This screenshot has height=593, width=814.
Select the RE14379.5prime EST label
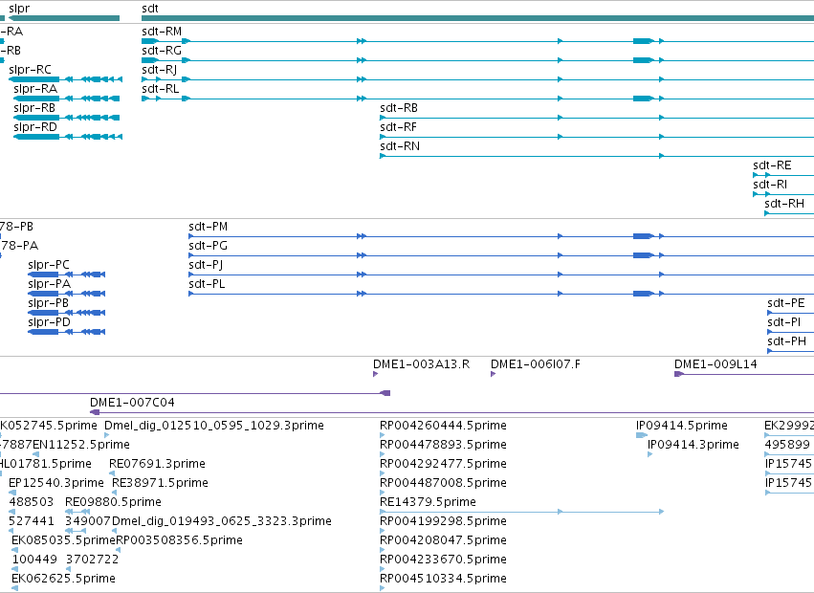tap(428, 502)
